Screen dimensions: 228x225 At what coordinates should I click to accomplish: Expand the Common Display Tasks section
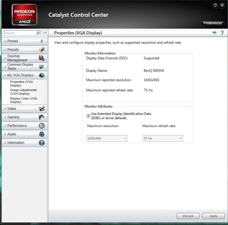20,67
